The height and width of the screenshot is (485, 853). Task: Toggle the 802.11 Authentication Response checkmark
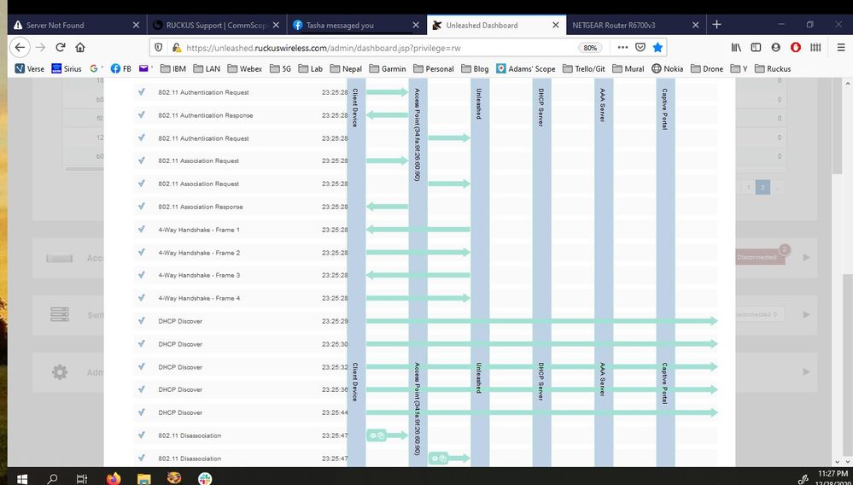[142, 115]
